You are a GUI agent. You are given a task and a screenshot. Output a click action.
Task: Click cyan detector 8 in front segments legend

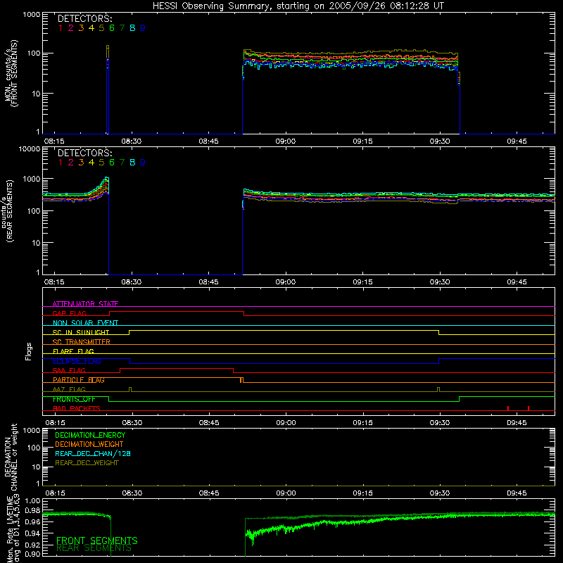pyautogui.click(x=132, y=28)
